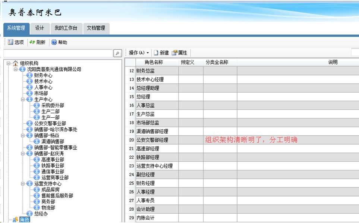Screen dimensions: 359x223
Task: Switch to the 设计 tab
Action: (40, 28)
